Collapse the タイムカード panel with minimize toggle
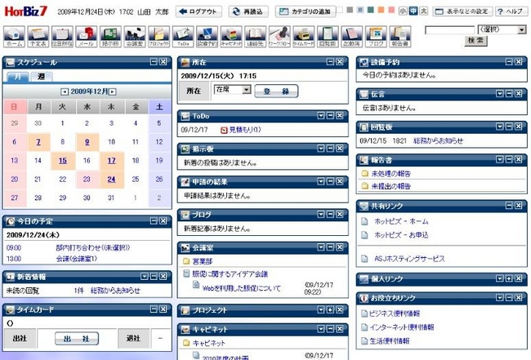Image resolution: width=531 pixels, height=360 pixels. click(154, 309)
